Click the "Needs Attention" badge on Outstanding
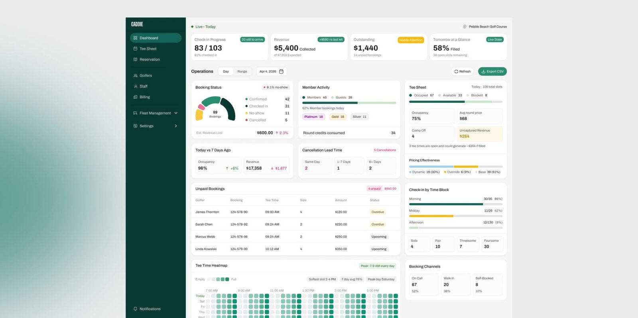Screen dimensions: 638x318 coord(411,40)
